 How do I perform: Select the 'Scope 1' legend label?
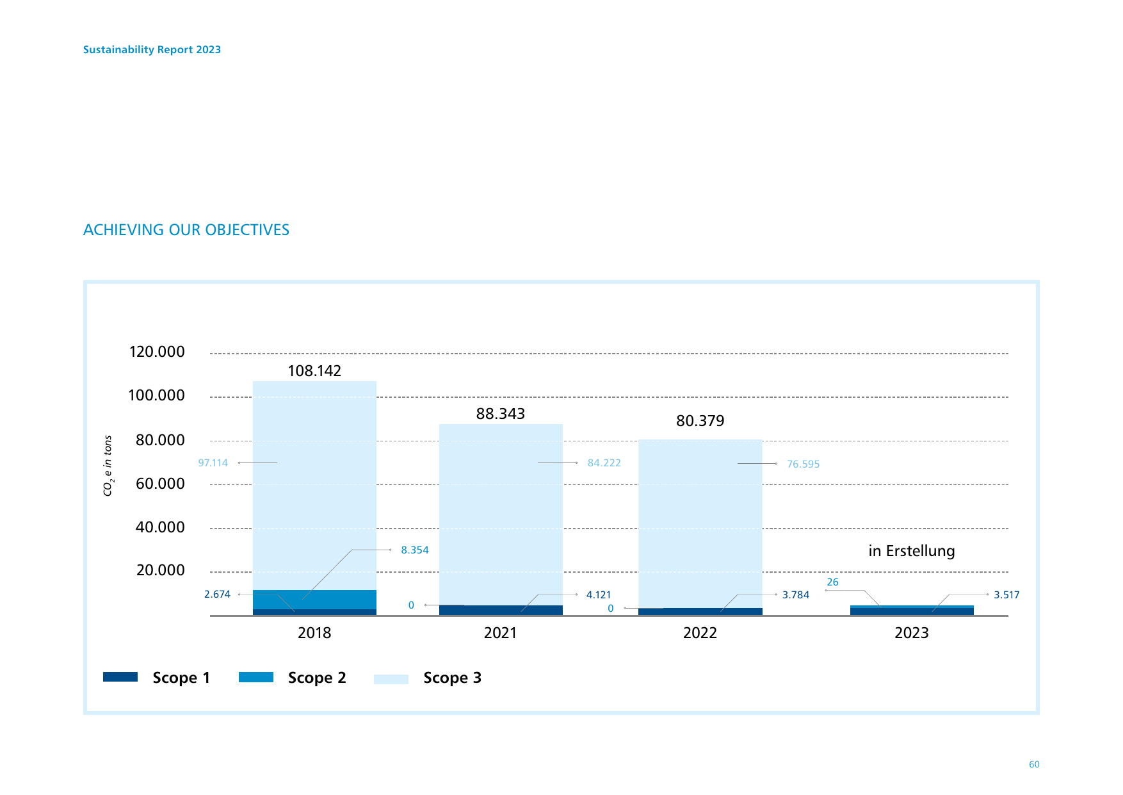pyautogui.click(x=181, y=678)
